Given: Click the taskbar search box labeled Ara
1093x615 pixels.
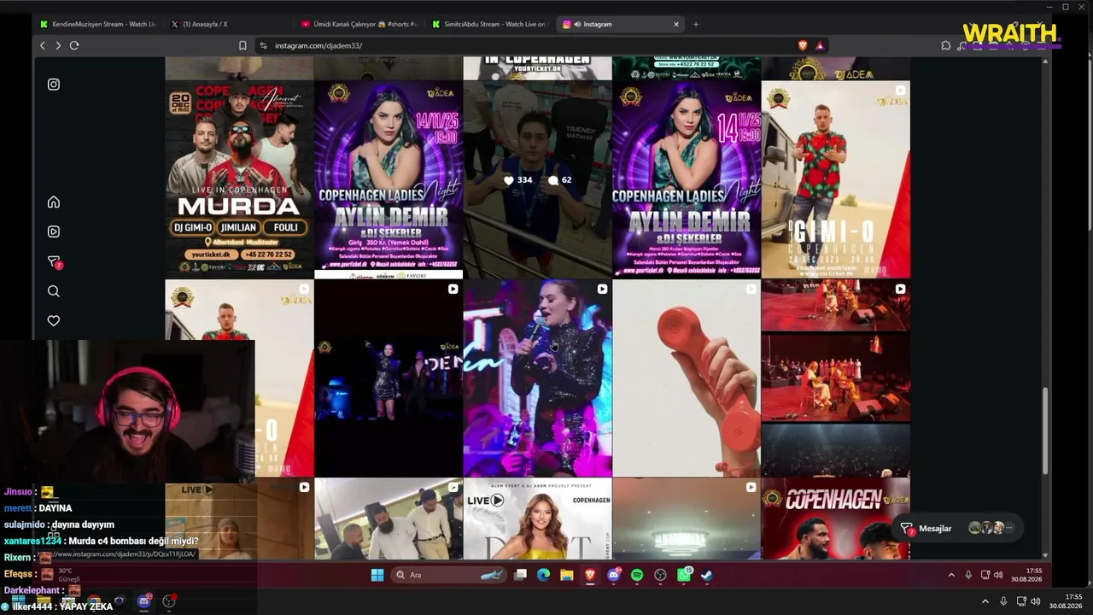Looking at the screenshot, I should 450,575.
